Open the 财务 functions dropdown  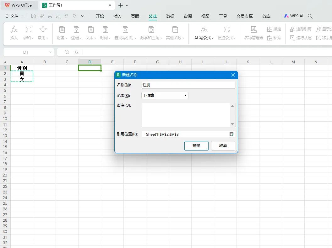tap(62, 33)
